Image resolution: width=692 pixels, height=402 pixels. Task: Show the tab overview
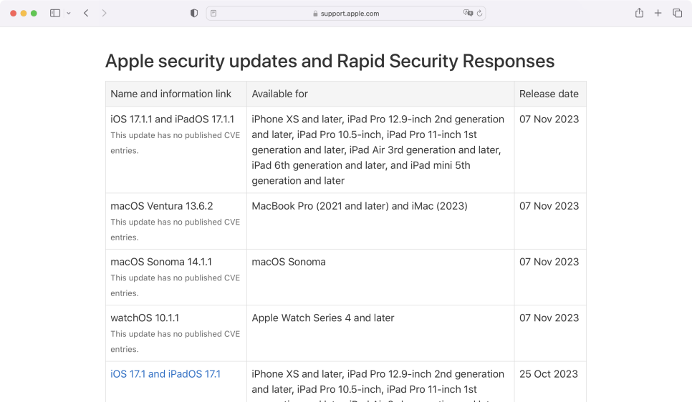pyautogui.click(x=677, y=13)
